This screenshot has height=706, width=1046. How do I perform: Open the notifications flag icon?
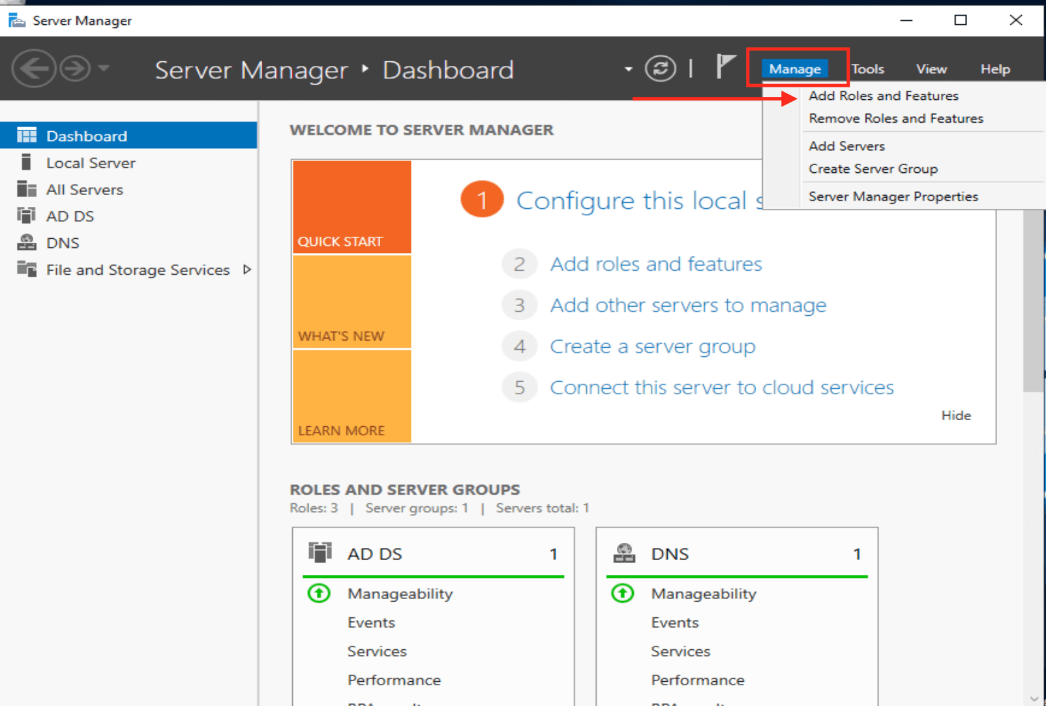click(x=725, y=67)
